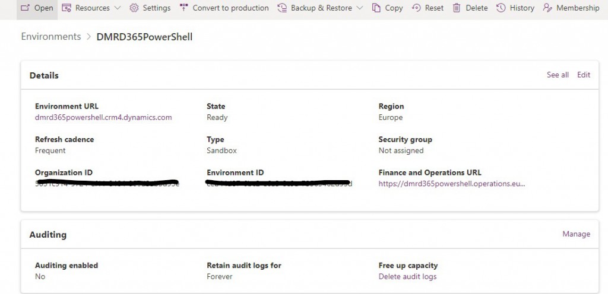Select the Settings command label
The height and width of the screenshot is (294, 608).
[x=157, y=8]
